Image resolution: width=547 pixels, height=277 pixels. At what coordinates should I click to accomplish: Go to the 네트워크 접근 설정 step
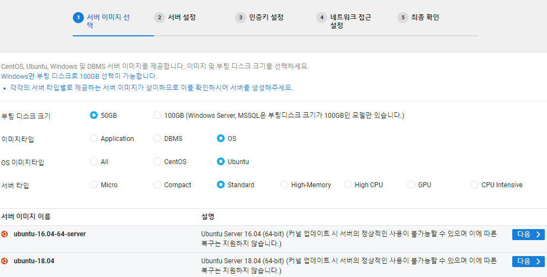pyautogui.click(x=350, y=21)
